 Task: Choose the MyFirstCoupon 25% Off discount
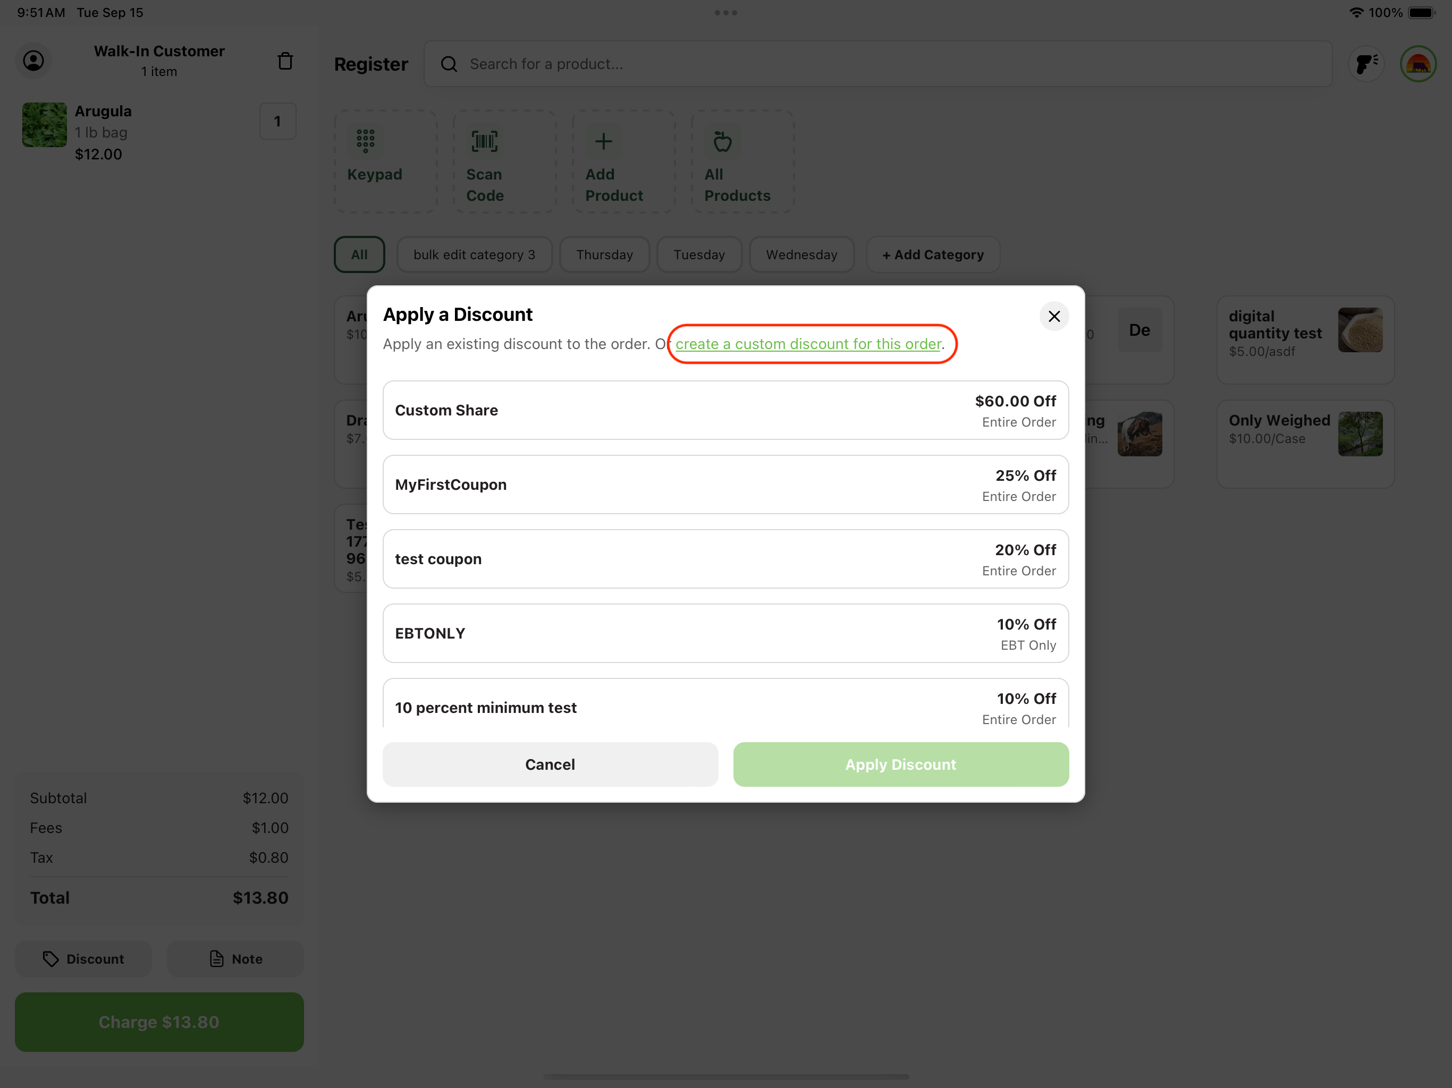(x=725, y=484)
